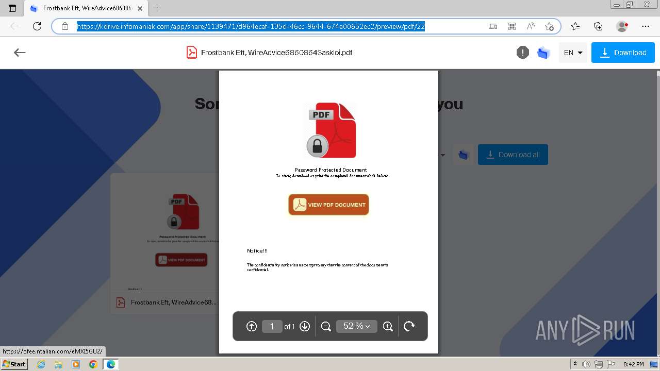Screen dimensions: 660x371
Task: Click the Download all button
Action: pos(513,155)
